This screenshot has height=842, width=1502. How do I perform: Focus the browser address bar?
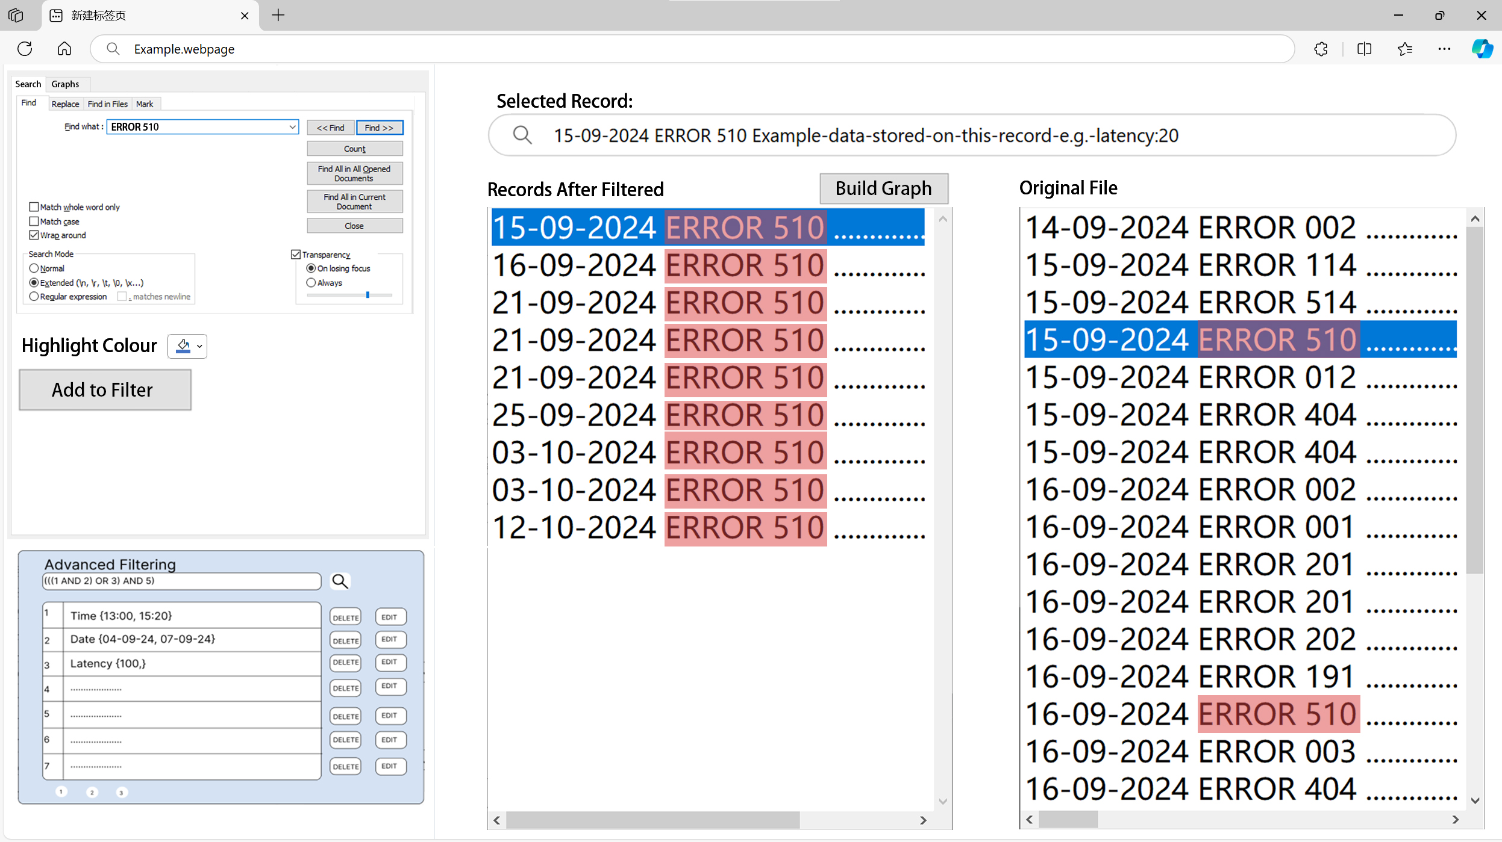[x=692, y=49]
